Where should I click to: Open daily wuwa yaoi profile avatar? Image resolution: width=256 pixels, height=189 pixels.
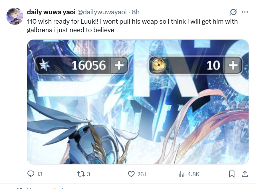click(x=15, y=16)
